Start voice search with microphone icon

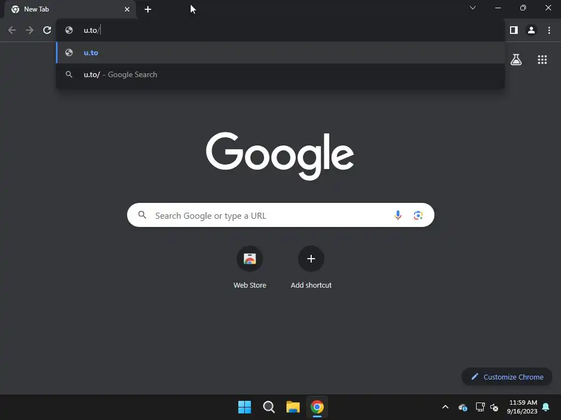(398, 215)
